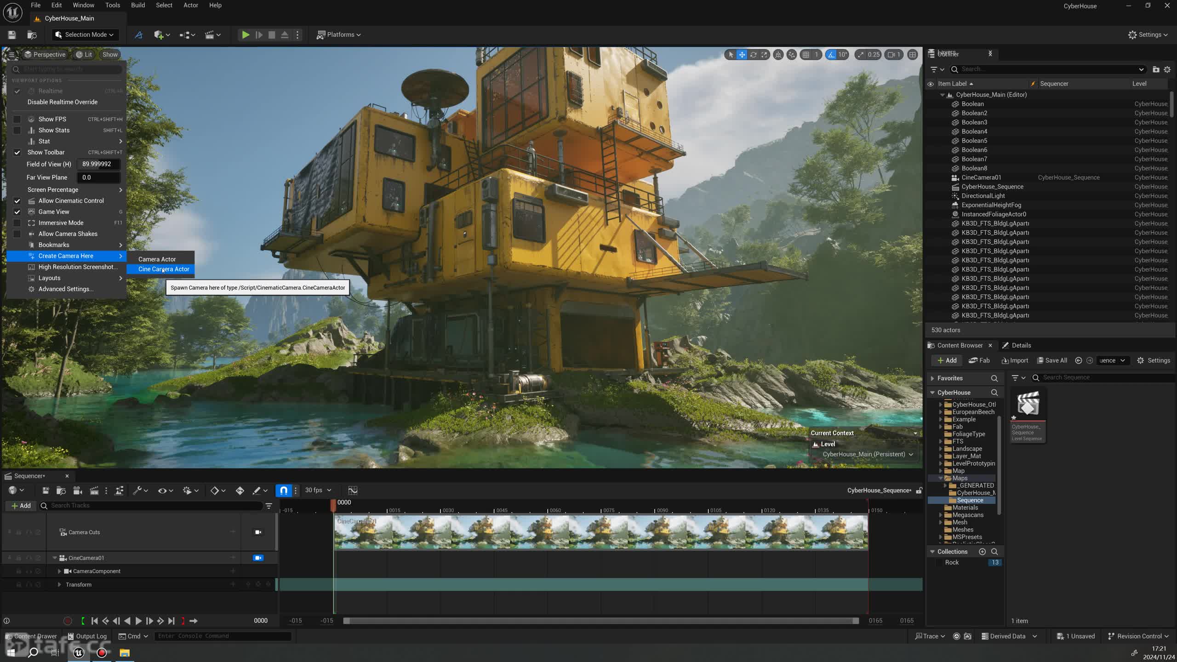Click the CyberHouse_Sequence asset thumbnail
Viewport: 1177px width, 662px height.
point(1028,405)
